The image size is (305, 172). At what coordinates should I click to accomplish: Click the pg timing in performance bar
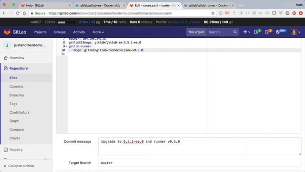(x=89, y=22)
